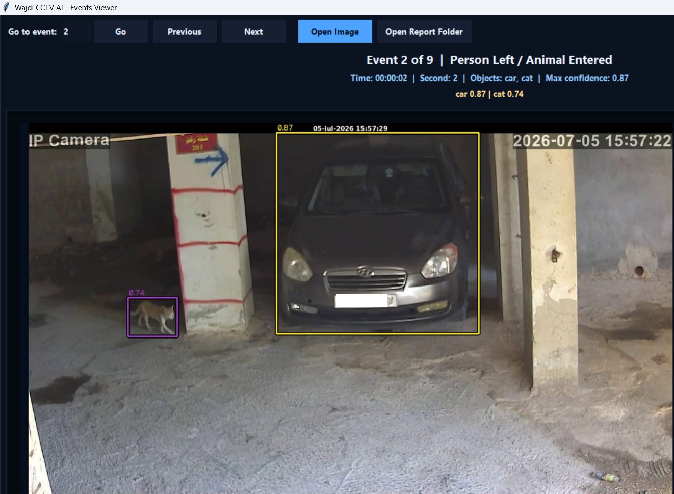Image resolution: width=674 pixels, height=494 pixels.
Task: Click 'Max confidence: 0.87' text
Action: click(x=587, y=78)
